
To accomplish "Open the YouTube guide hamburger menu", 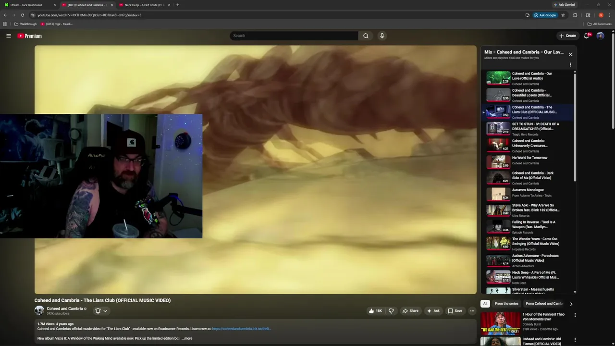I will (x=9, y=36).
